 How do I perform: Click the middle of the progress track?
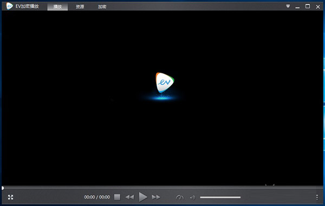[x=162, y=188]
